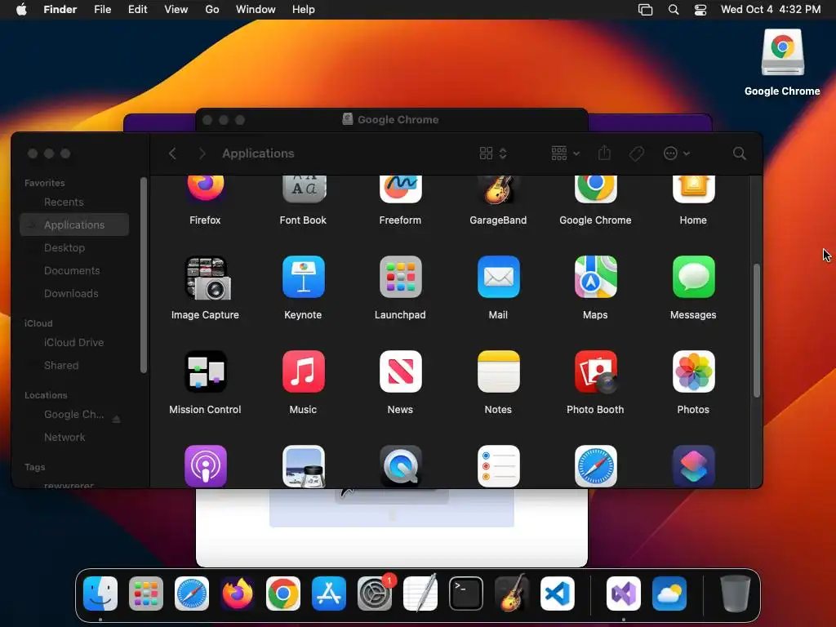The height and width of the screenshot is (627, 836).
Task: Open iCloud Drive in the sidebar
Action: [74, 343]
